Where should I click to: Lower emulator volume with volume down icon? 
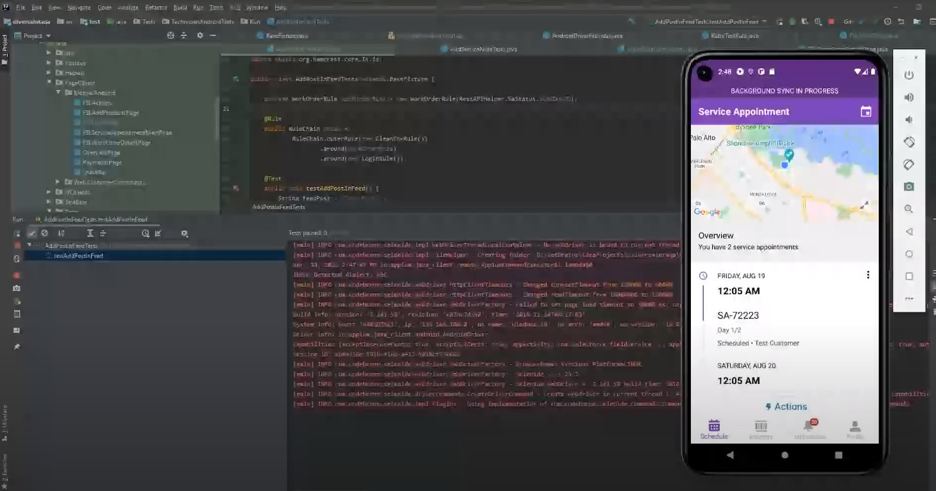pyautogui.click(x=908, y=120)
